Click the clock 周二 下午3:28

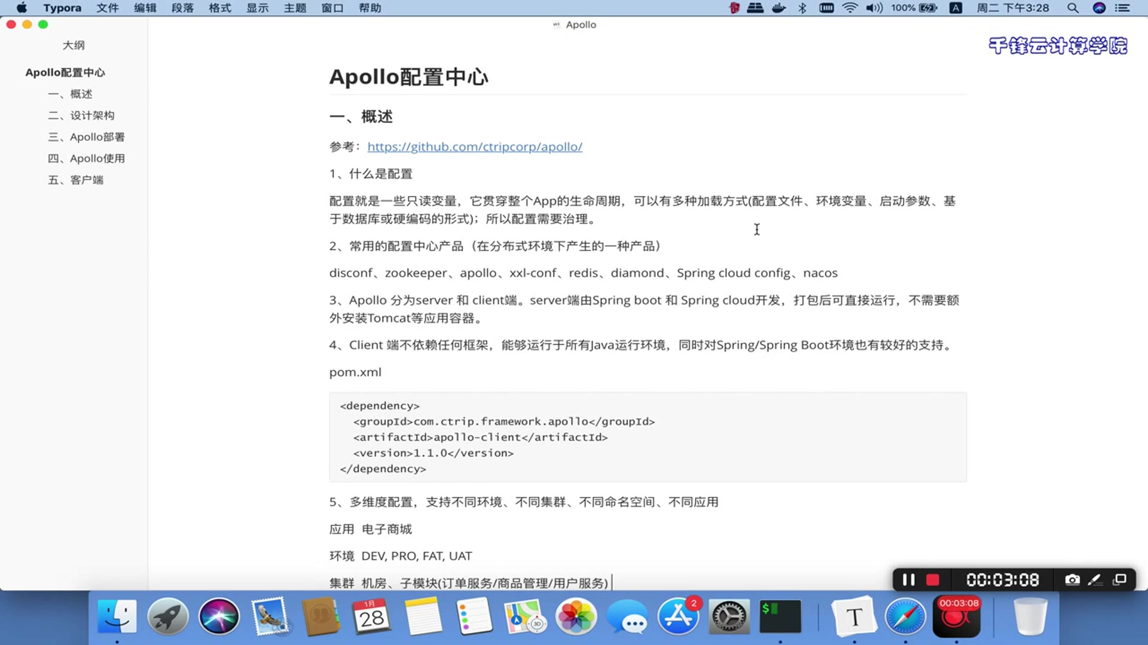(x=1013, y=8)
